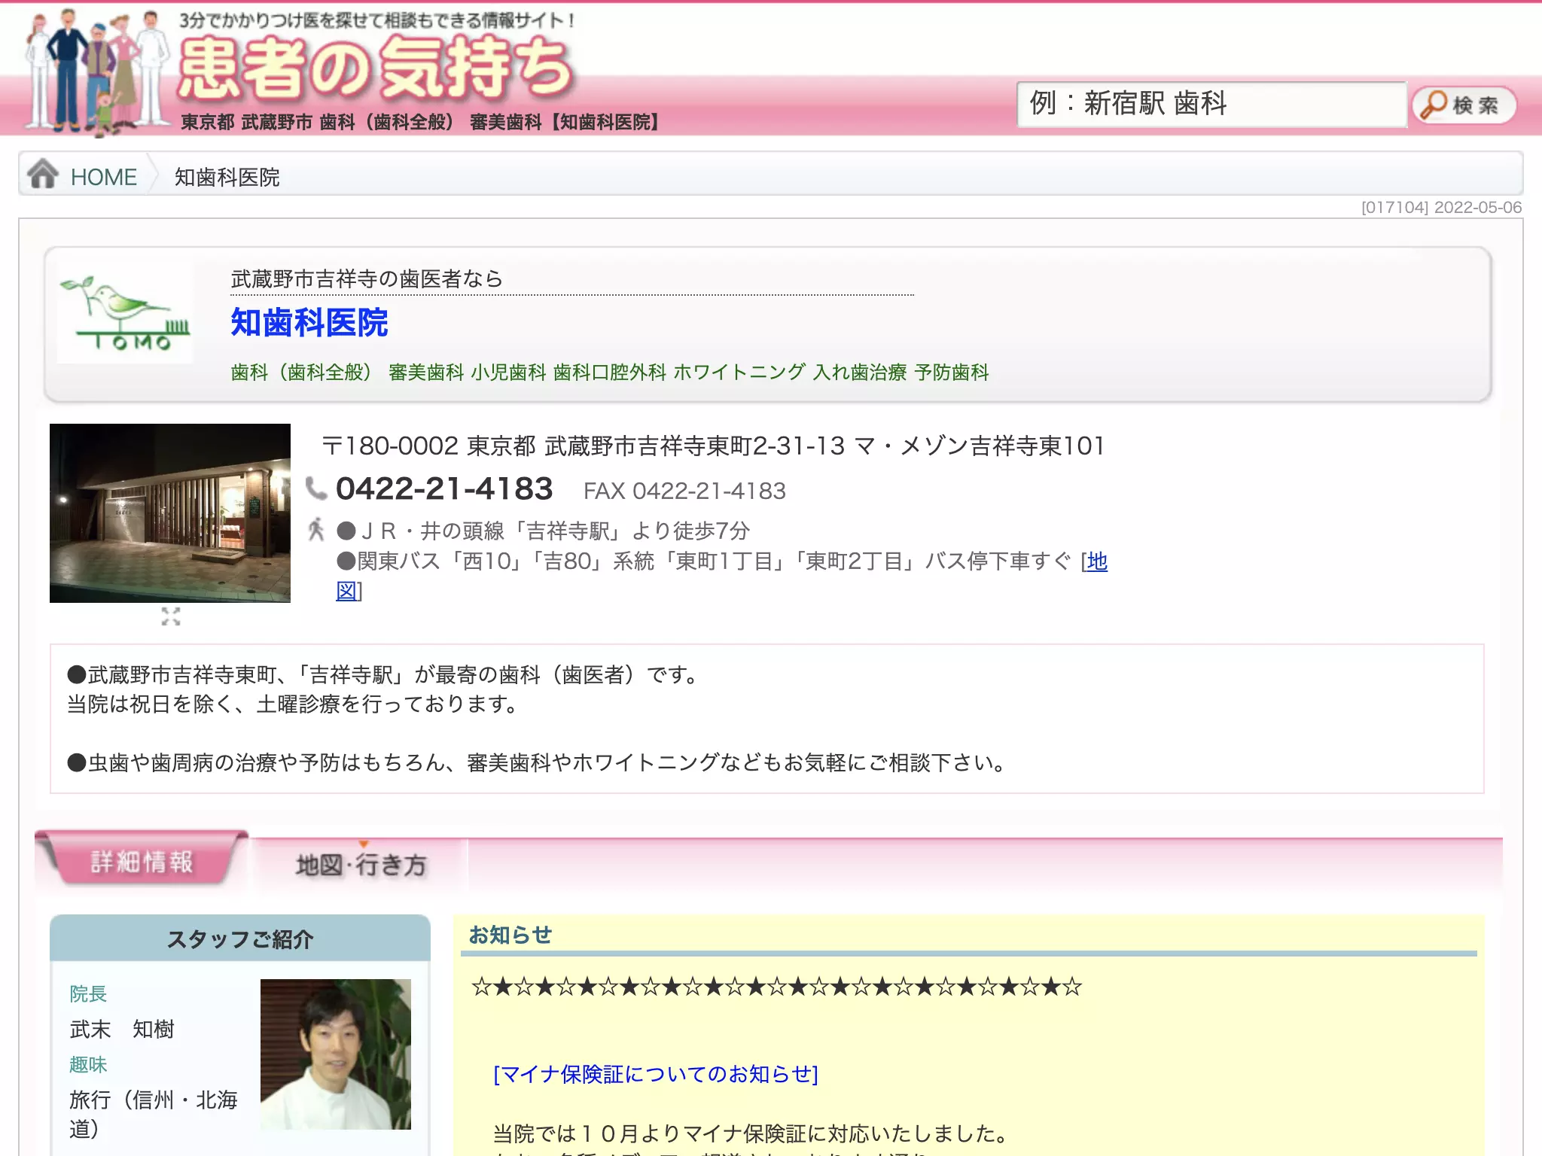Click the 歯科（歯科全般） specialty tag
The width and height of the screenshot is (1542, 1156).
(306, 372)
